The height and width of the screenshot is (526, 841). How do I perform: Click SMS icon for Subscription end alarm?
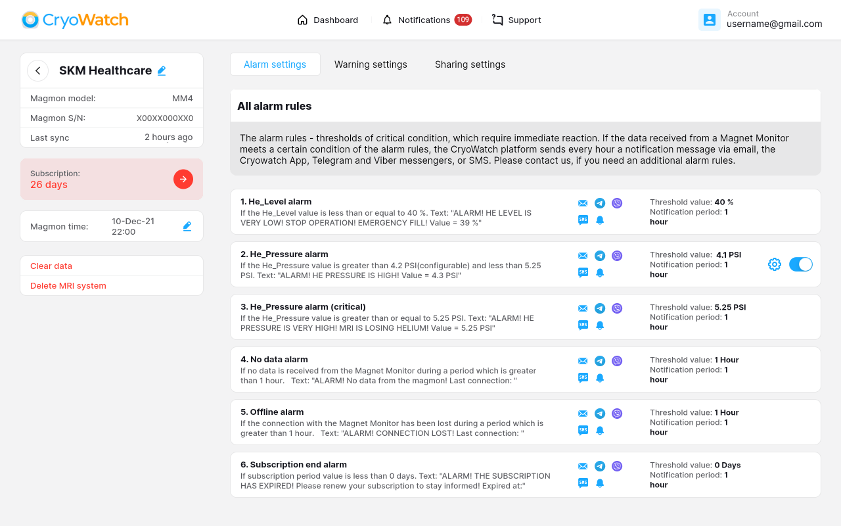click(583, 483)
